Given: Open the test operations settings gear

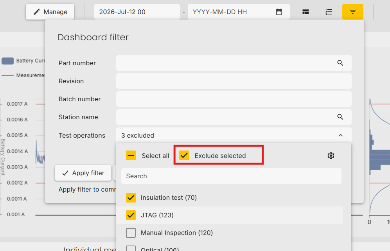Looking at the screenshot, I should [x=331, y=156].
